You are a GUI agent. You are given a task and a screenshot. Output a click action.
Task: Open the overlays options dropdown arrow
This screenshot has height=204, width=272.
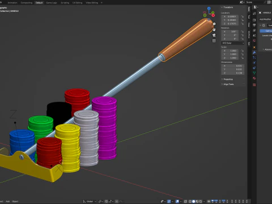click(180, 201)
